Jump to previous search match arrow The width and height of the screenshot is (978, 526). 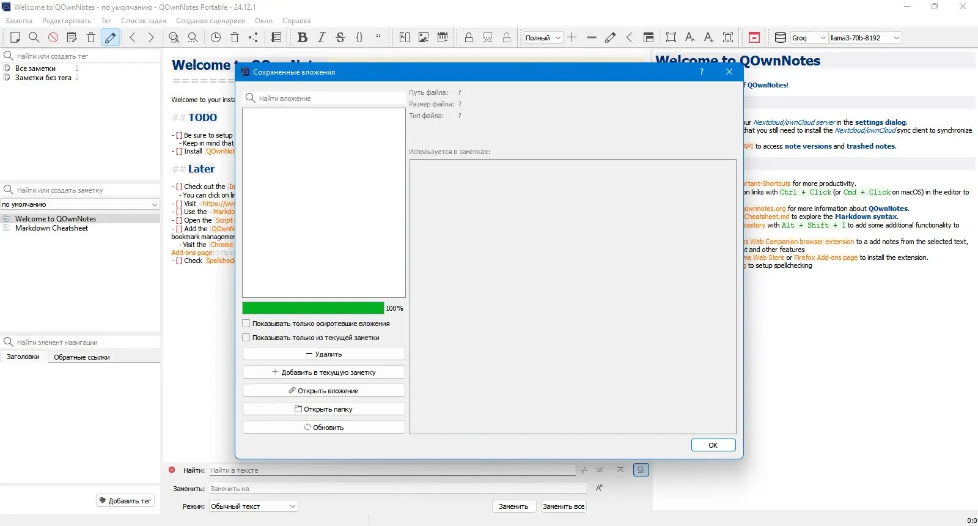click(x=620, y=470)
